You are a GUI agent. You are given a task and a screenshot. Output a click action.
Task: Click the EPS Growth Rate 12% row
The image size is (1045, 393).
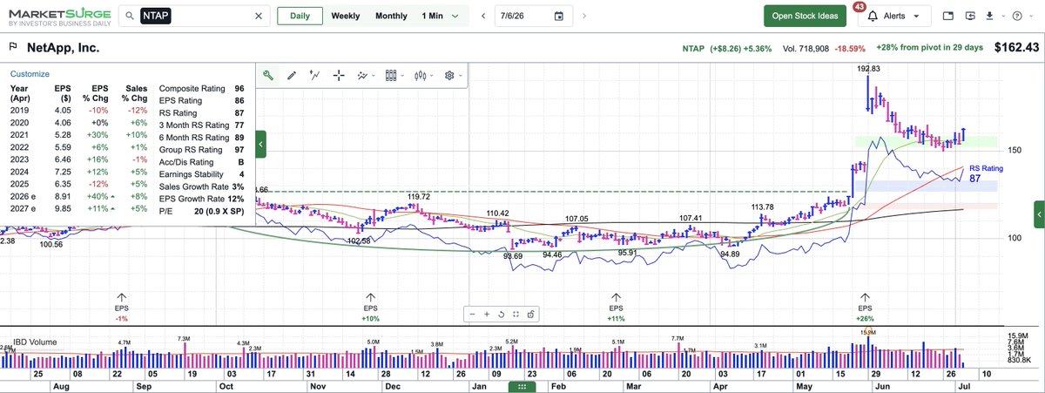pyautogui.click(x=202, y=199)
